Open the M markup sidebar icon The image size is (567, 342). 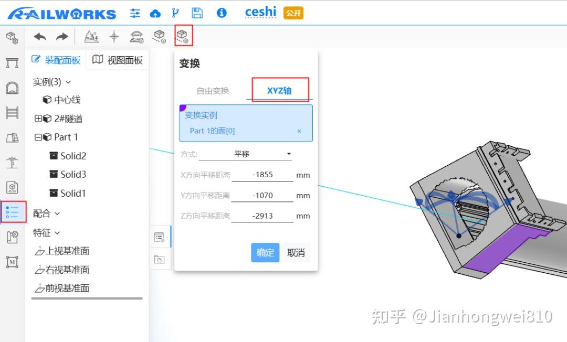point(12,262)
